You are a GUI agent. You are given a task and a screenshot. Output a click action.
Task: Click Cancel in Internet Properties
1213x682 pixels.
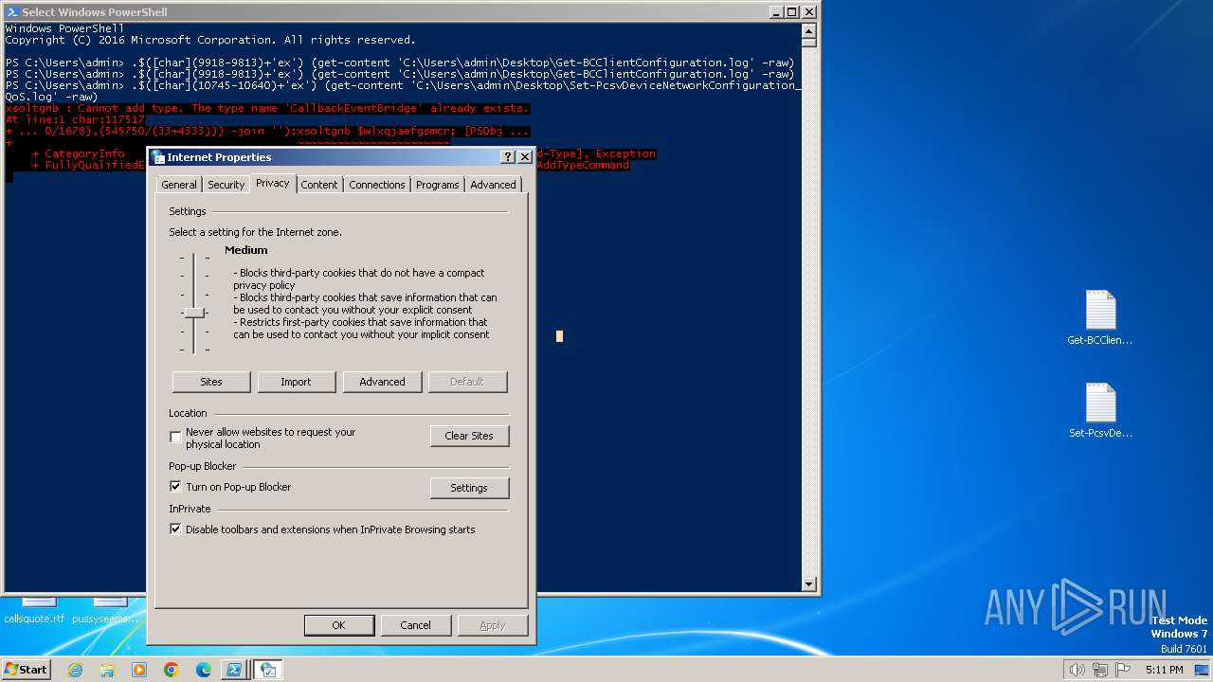pos(415,625)
